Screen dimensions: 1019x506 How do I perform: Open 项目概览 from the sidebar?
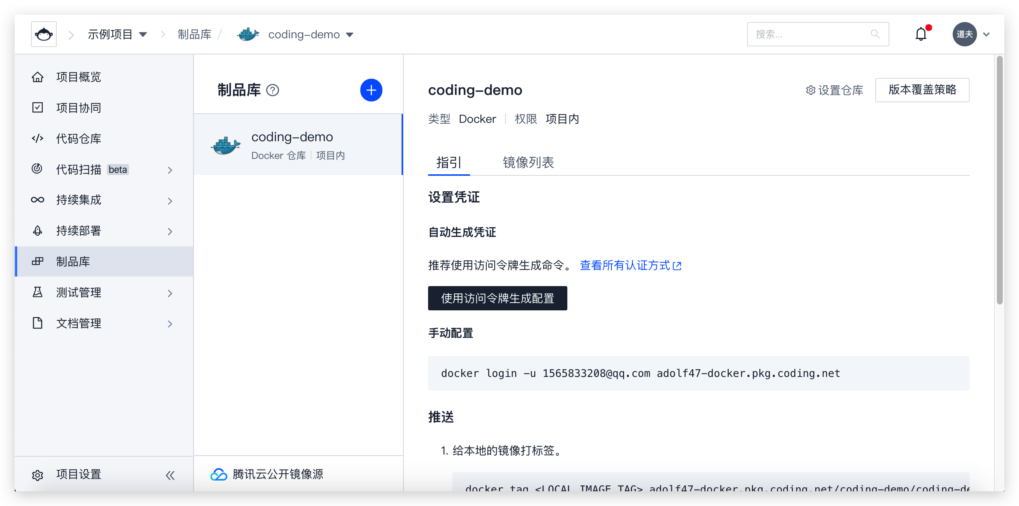click(x=78, y=76)
